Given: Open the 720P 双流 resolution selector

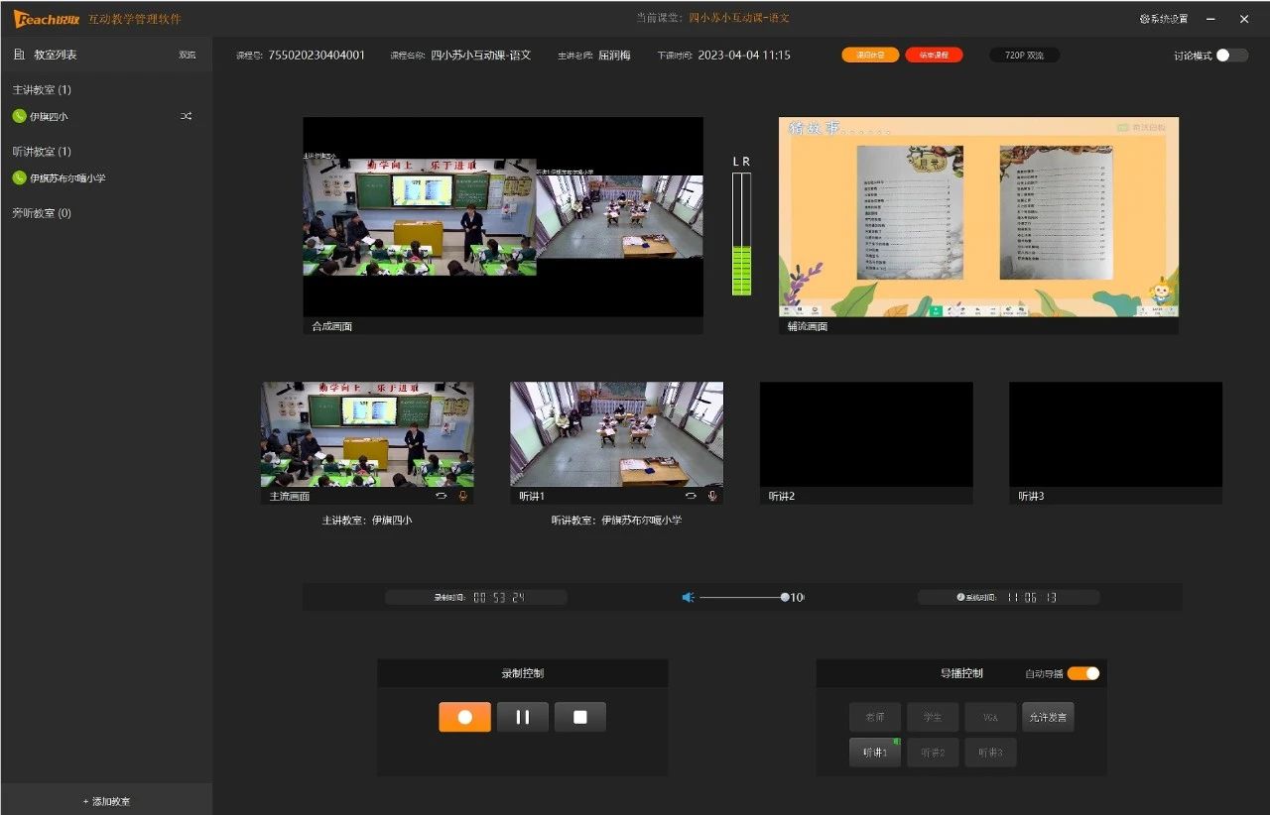Looking at the screenshot, I should click(1024, 56).
